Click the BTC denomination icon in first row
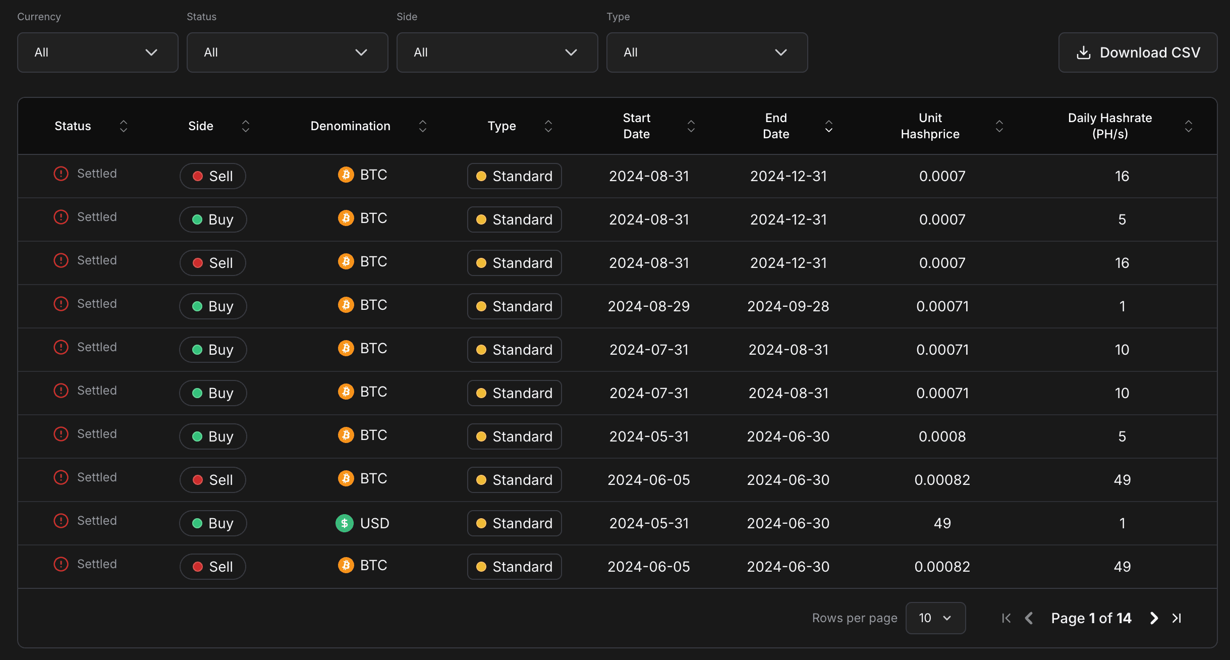1230x660 pixels. (346, 175)
